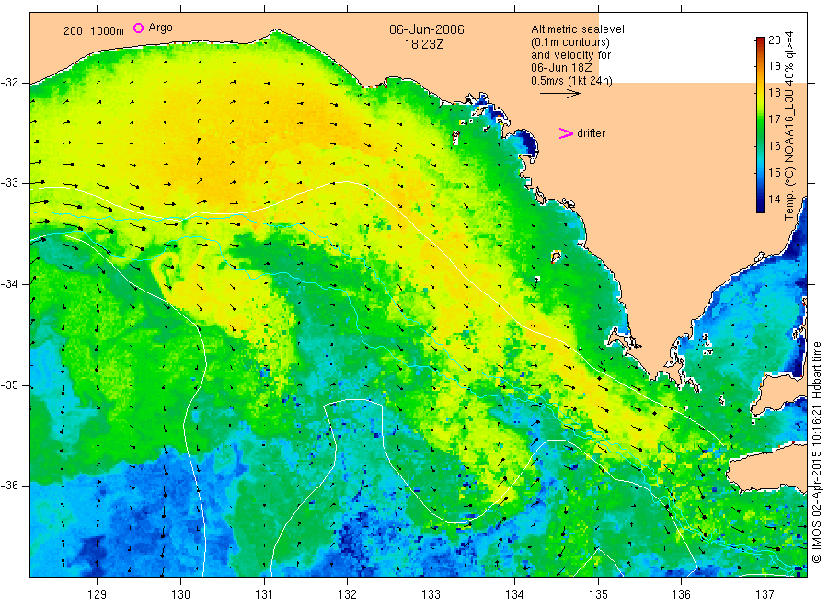Click the 0.5m/s velocity reference arrow
Viewport: 828px width, 607px height.
click(559, 94)
